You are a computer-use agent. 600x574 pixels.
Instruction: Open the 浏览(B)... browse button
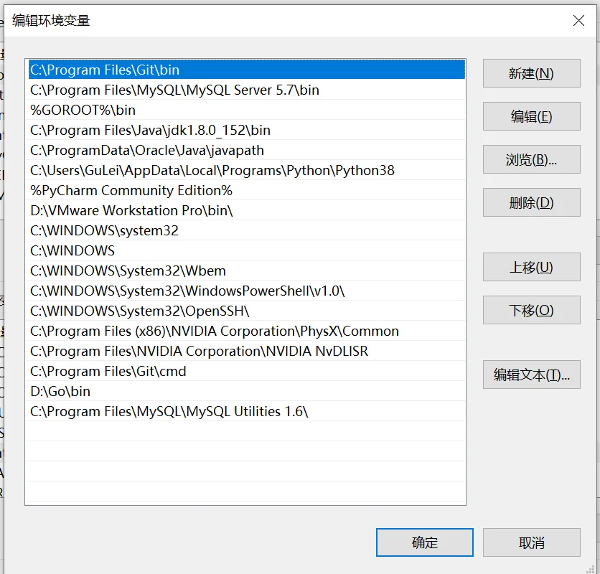(532, 159)
